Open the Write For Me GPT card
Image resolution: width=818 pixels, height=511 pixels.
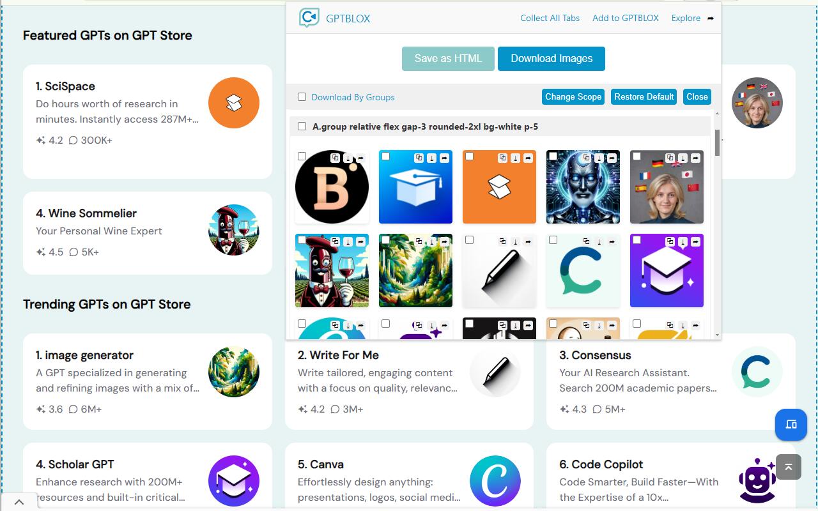(409, 381)
